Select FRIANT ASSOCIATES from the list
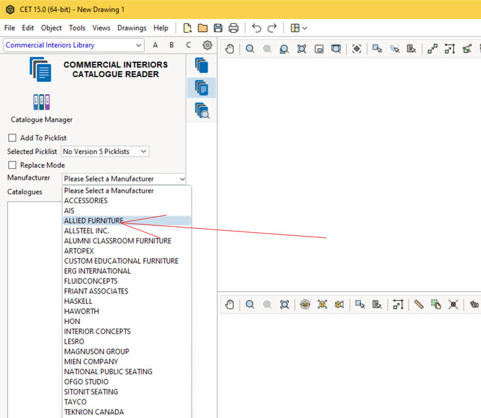The image size is (481, 418). 127,291
